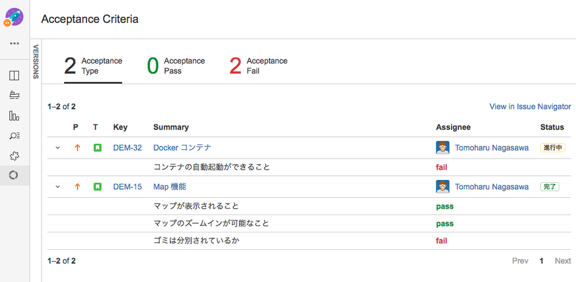Open the board icon in sidebar
Screen dimensions: 576x282
click(x=14, y=76)
